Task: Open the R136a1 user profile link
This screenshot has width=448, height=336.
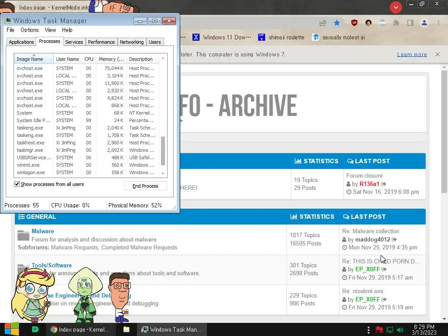Action: [x=369, y=184]
